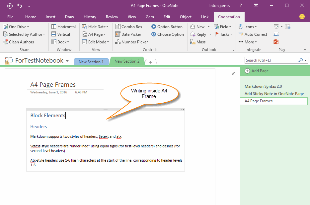Open the Edit ribbon tab
310x205 pixels.
[167, 17]
